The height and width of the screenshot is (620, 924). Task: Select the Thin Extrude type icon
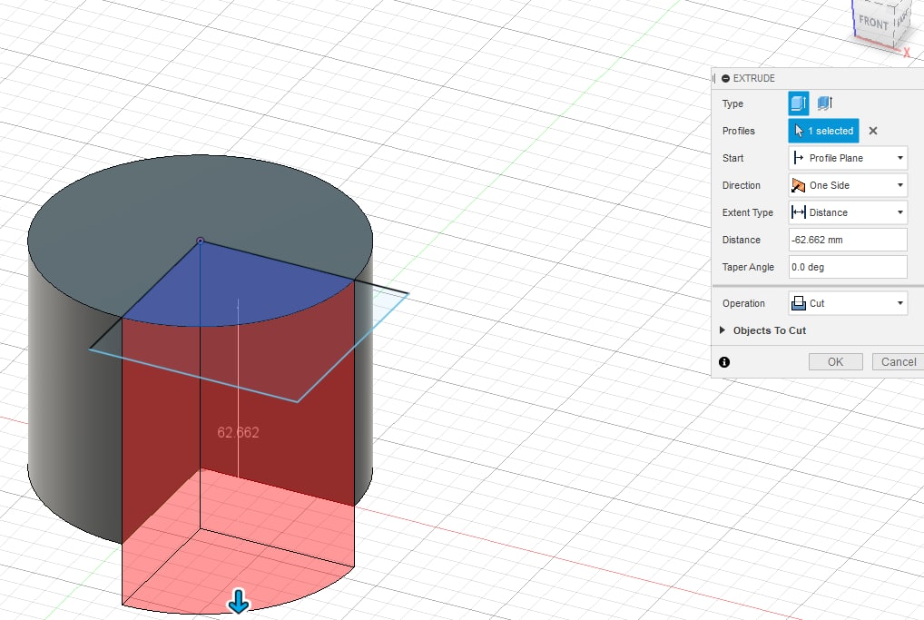pos(824,103)
